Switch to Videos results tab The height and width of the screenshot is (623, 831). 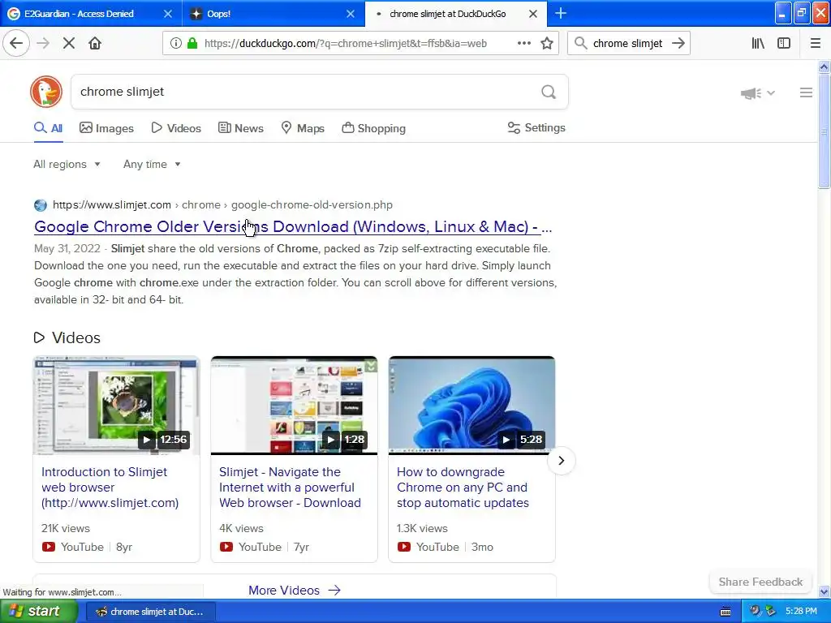[176, 128]
